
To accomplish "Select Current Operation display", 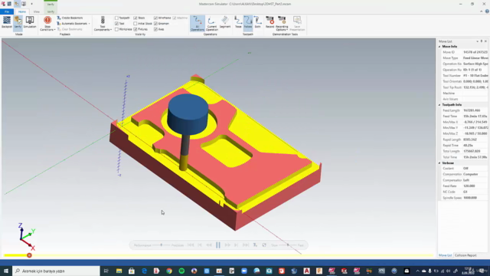I will tap(211, 24).
